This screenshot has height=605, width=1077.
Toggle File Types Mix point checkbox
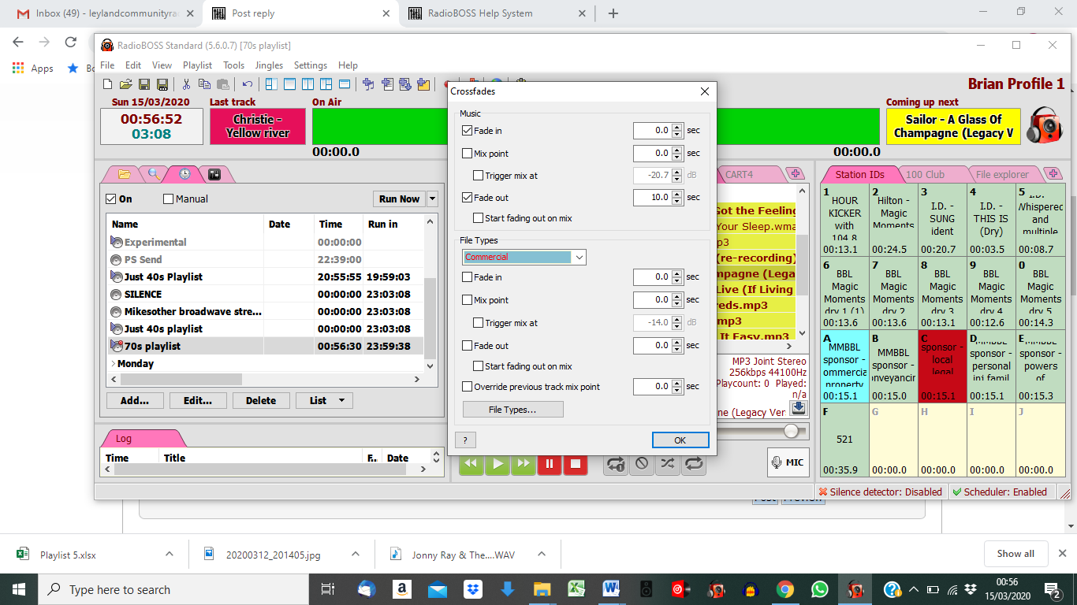click(x=468, y=300)
